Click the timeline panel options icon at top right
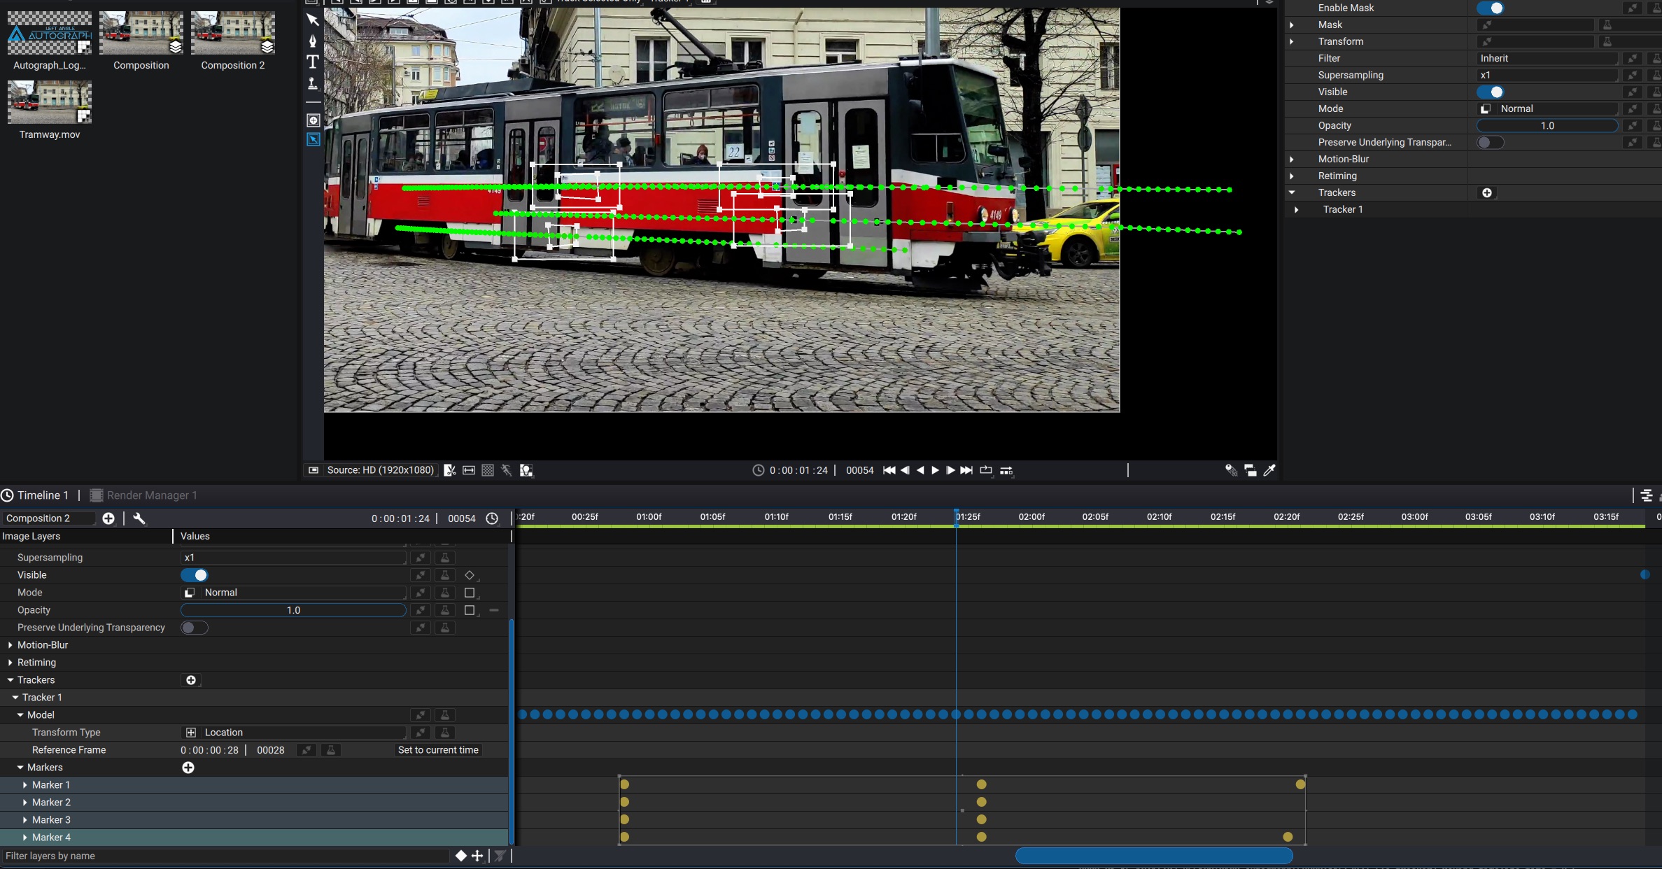 (1647, 495)
